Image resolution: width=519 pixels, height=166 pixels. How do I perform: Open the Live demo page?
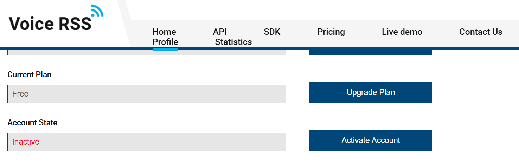tap(402, 32)
